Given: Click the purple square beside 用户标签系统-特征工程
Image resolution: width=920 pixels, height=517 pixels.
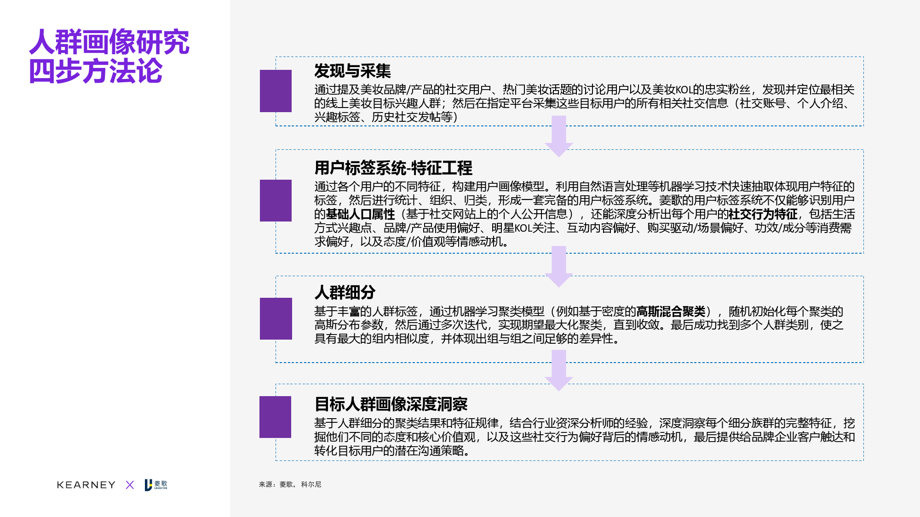Looking at the screenshot, I should (x=276, y=200).
